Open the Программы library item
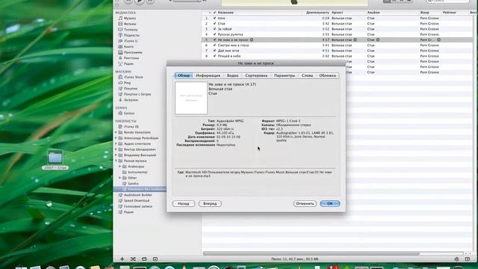 coord(133,52)
